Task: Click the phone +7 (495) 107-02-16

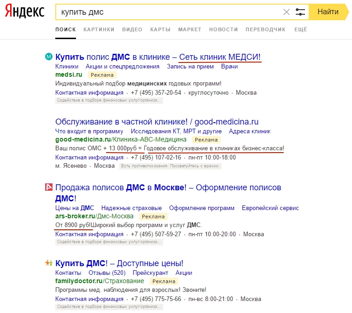Action: [x=156, y=157]
